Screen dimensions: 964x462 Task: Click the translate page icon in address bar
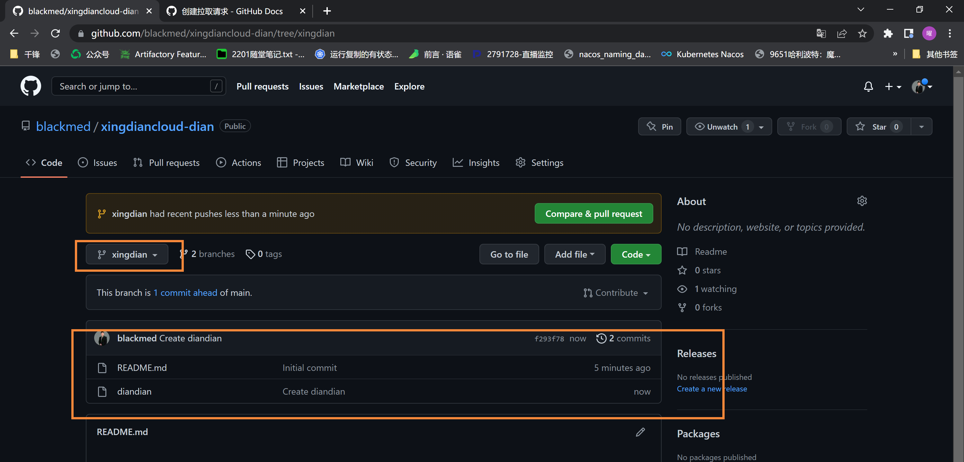tap(821, 33)
